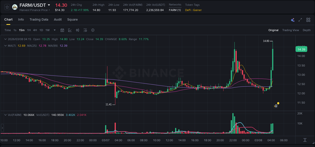This screenshot has height=147, width=315.
Task: Open technical indicators chart icon
Action: (x=70, y=30)
